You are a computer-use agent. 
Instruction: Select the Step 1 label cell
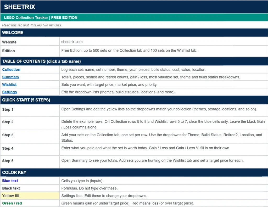tap(30, 110)
